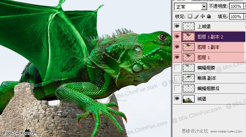This screenshot has width=246, height=137.
Task: Click the lock position move icon
Action: [x=203, y=16]
